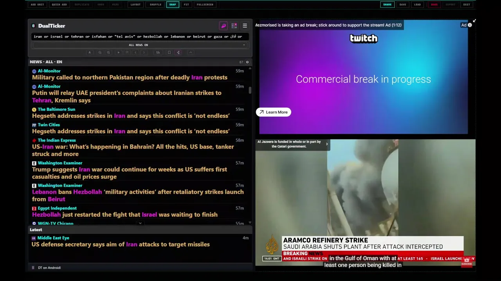Click the bookmark icon in ticker toolbar
The width and height of the screenshot is (501, 281).
pyautogui.click(x=169, y=52)
